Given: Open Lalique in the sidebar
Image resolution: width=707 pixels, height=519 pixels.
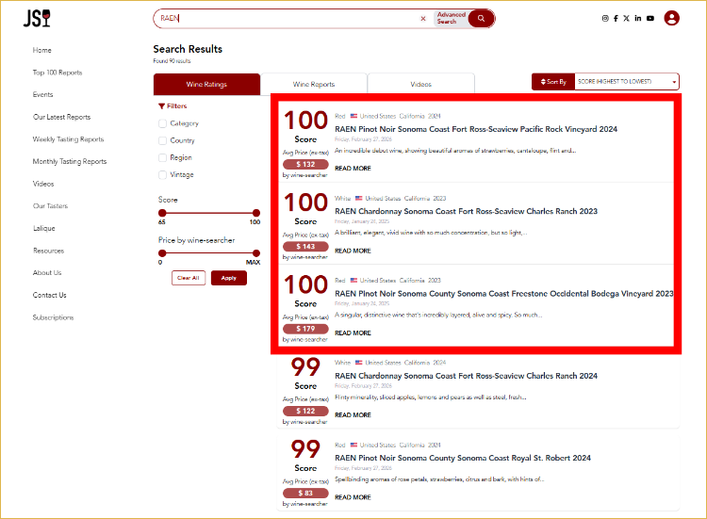Looking at the screenshot, I should pyautogui.click(x=43, y=228).
